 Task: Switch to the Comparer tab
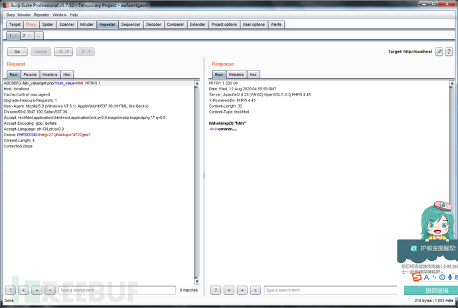[x=175, y=25]
